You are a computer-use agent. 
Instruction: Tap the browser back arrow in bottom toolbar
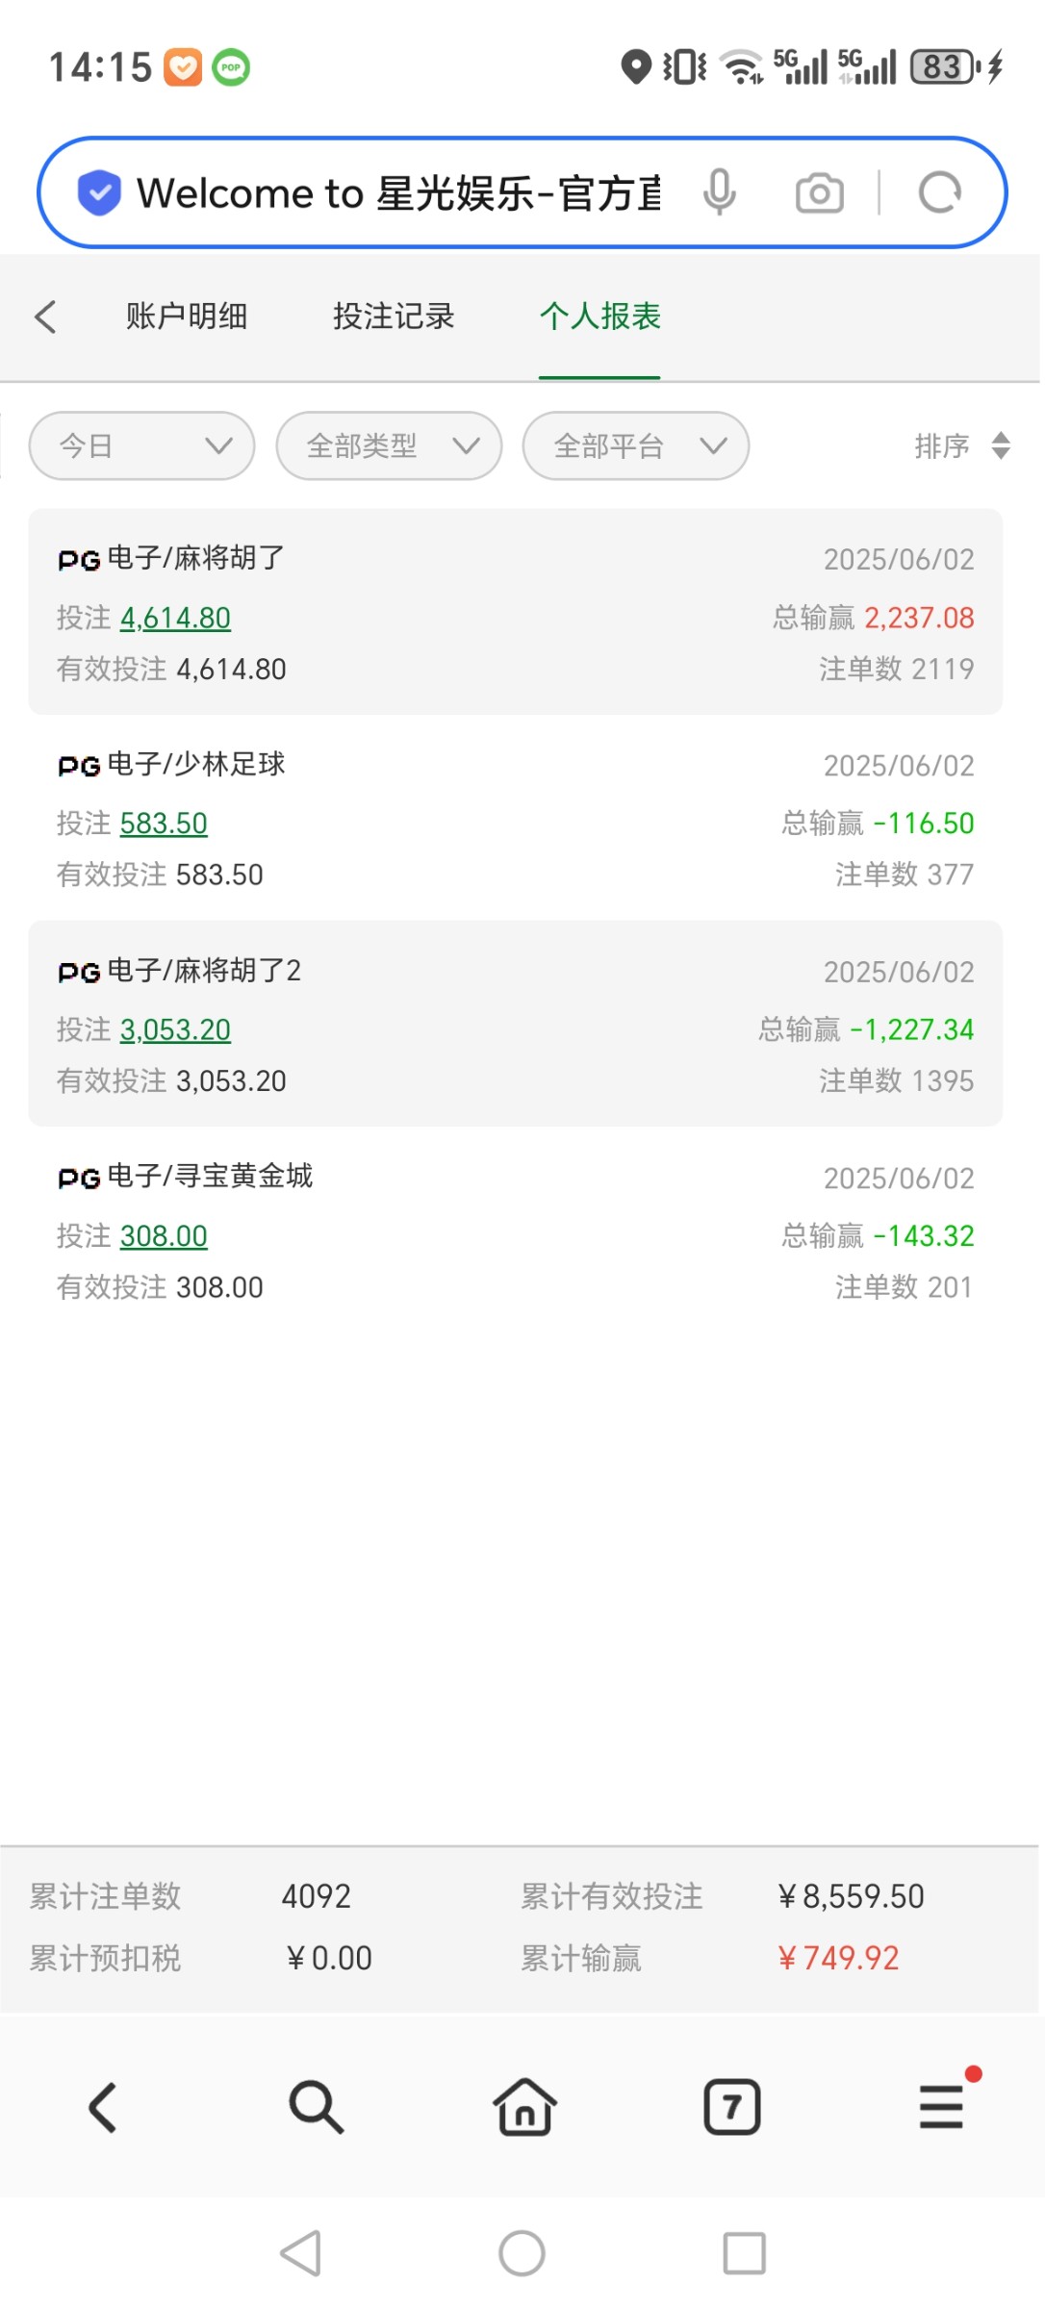103,2107
